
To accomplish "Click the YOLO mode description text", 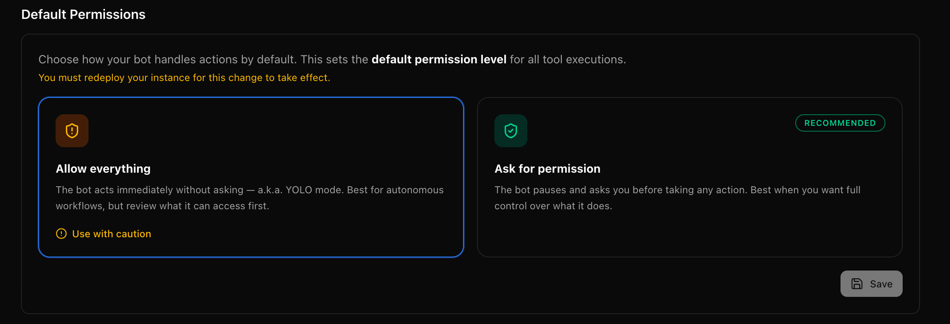I will [x=249, y=190].
